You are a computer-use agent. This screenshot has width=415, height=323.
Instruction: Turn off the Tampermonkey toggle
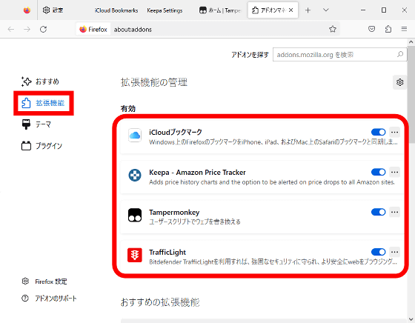click(x=378, y=212)
